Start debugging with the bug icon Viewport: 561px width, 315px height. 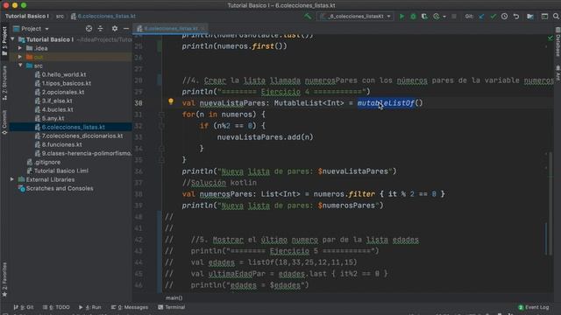(413, 17)
